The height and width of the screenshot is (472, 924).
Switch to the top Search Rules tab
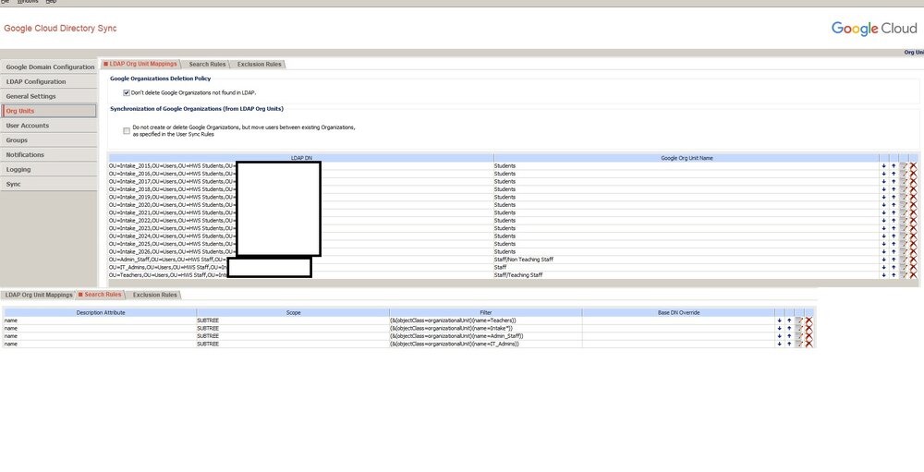coord(207,65)
